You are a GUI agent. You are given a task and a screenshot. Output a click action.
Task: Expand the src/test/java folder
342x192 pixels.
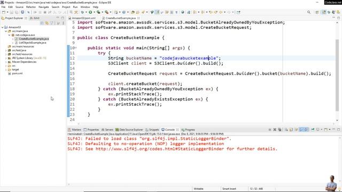point(6,50)
